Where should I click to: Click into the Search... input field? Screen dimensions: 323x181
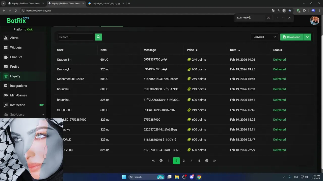pos(76,37)
